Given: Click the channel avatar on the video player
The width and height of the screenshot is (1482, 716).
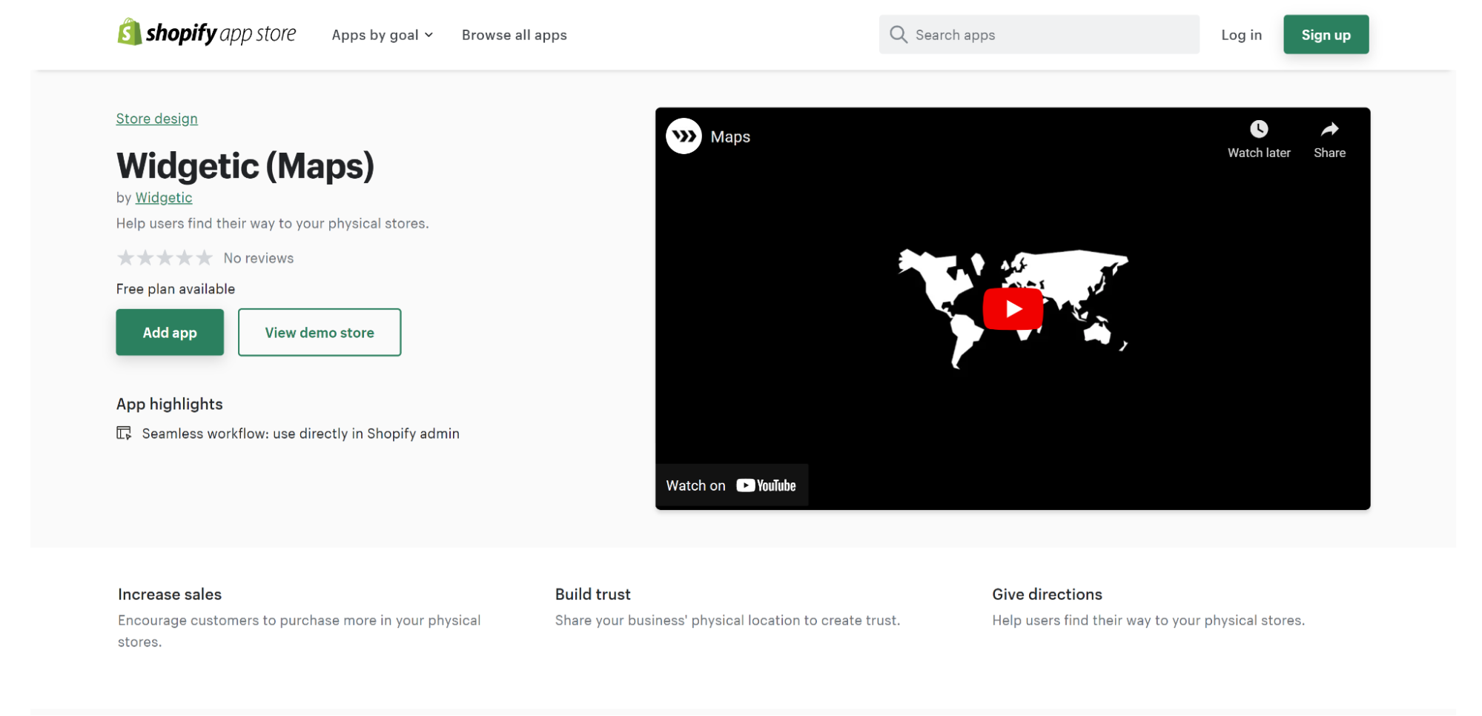Looking at the screenshot, I should coord(684,136).
